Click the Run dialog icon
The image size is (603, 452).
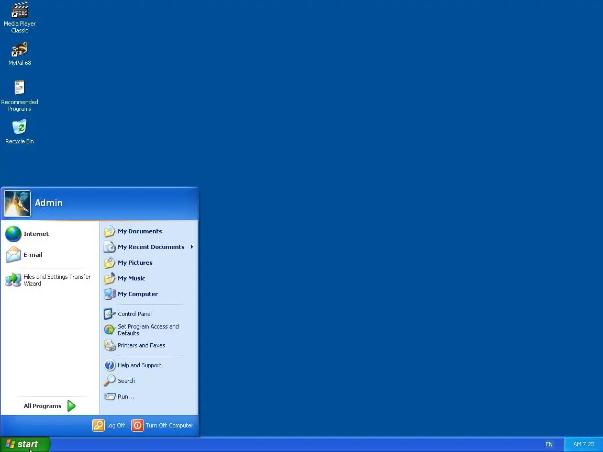[x=109, y=396]
